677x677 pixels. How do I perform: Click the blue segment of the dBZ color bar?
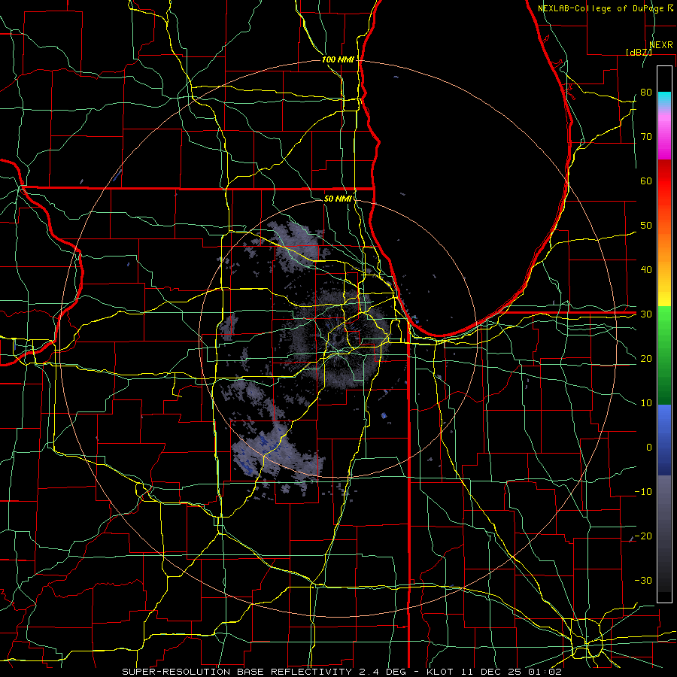664,439
